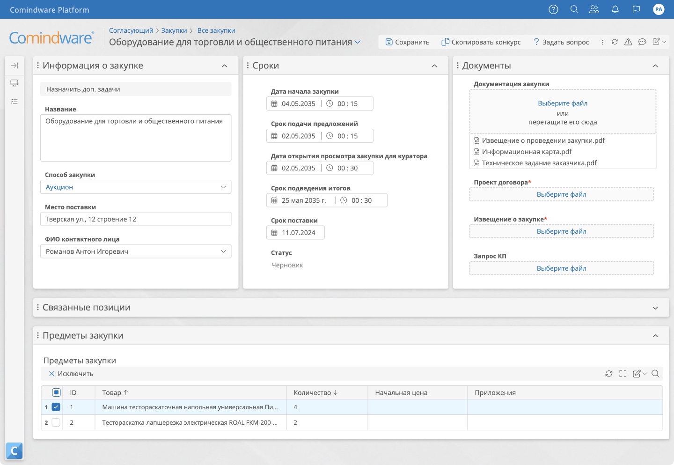Click Скопировать конкурс button
This screenshot has width=674, height=465.
(481, 42)
